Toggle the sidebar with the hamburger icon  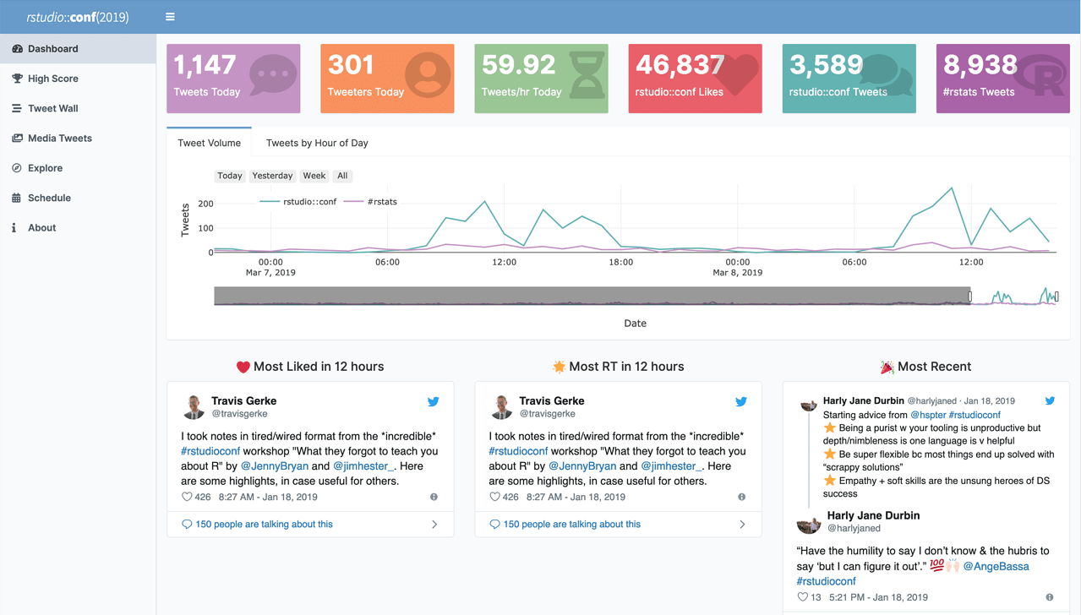[x=170, y=17]
